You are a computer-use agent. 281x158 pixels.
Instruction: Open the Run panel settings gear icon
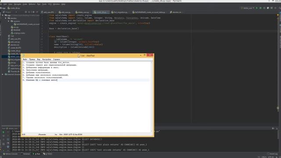(273, 129)
